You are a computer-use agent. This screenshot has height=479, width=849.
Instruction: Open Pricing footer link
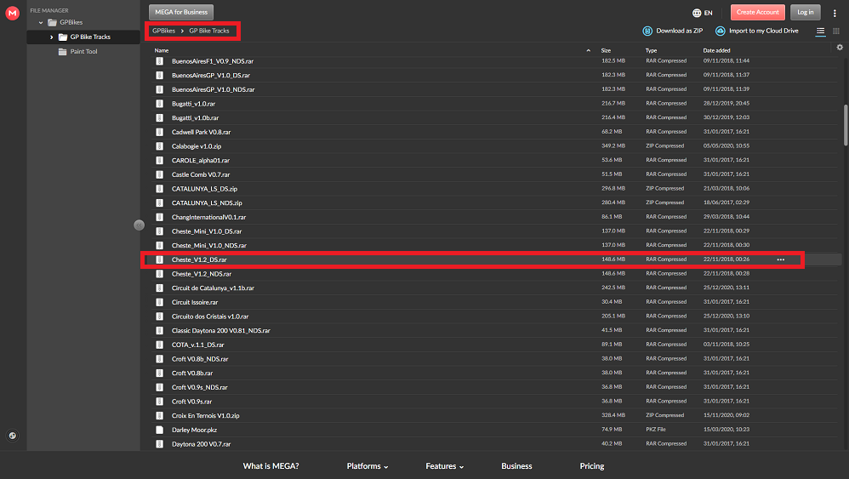(592, 466)
